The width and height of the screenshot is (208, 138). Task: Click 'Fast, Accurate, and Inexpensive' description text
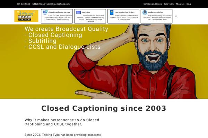(x=58, y=18)
